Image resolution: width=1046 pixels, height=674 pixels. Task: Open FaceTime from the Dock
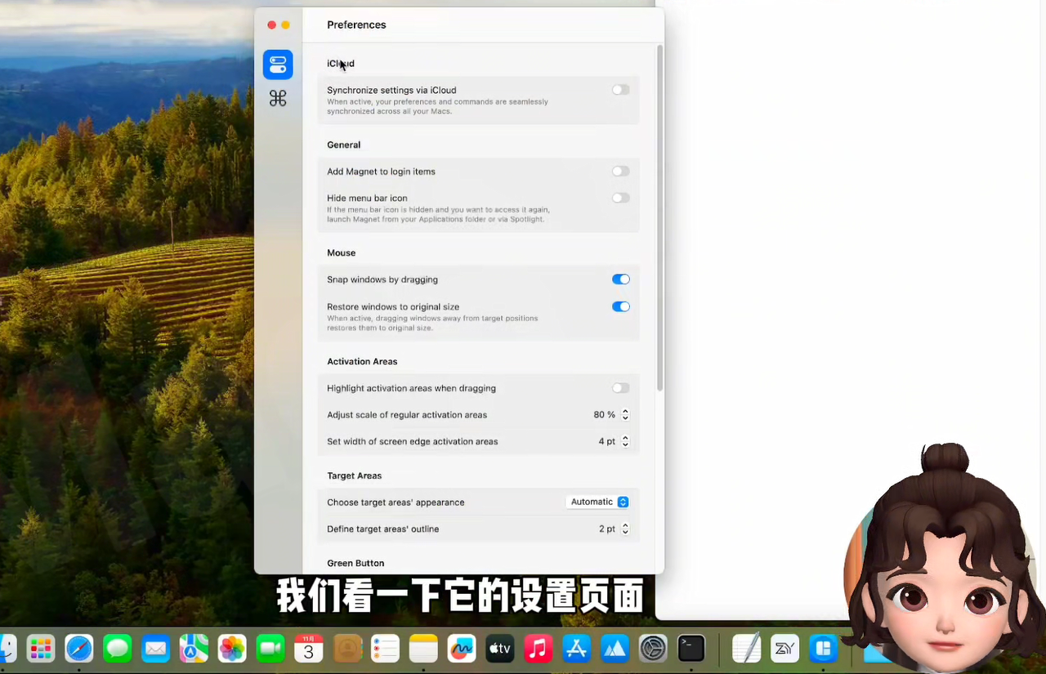click(x=270, y=649)
